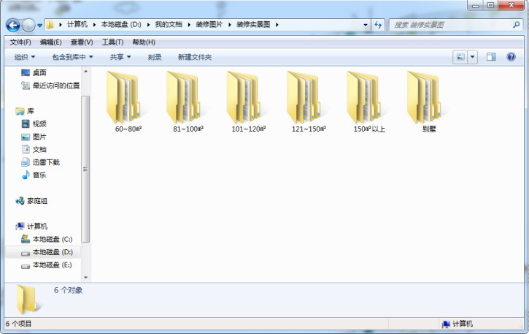This screenshot has width=529, height=334.
Task: Click the change view icon button
Action: 460,57
